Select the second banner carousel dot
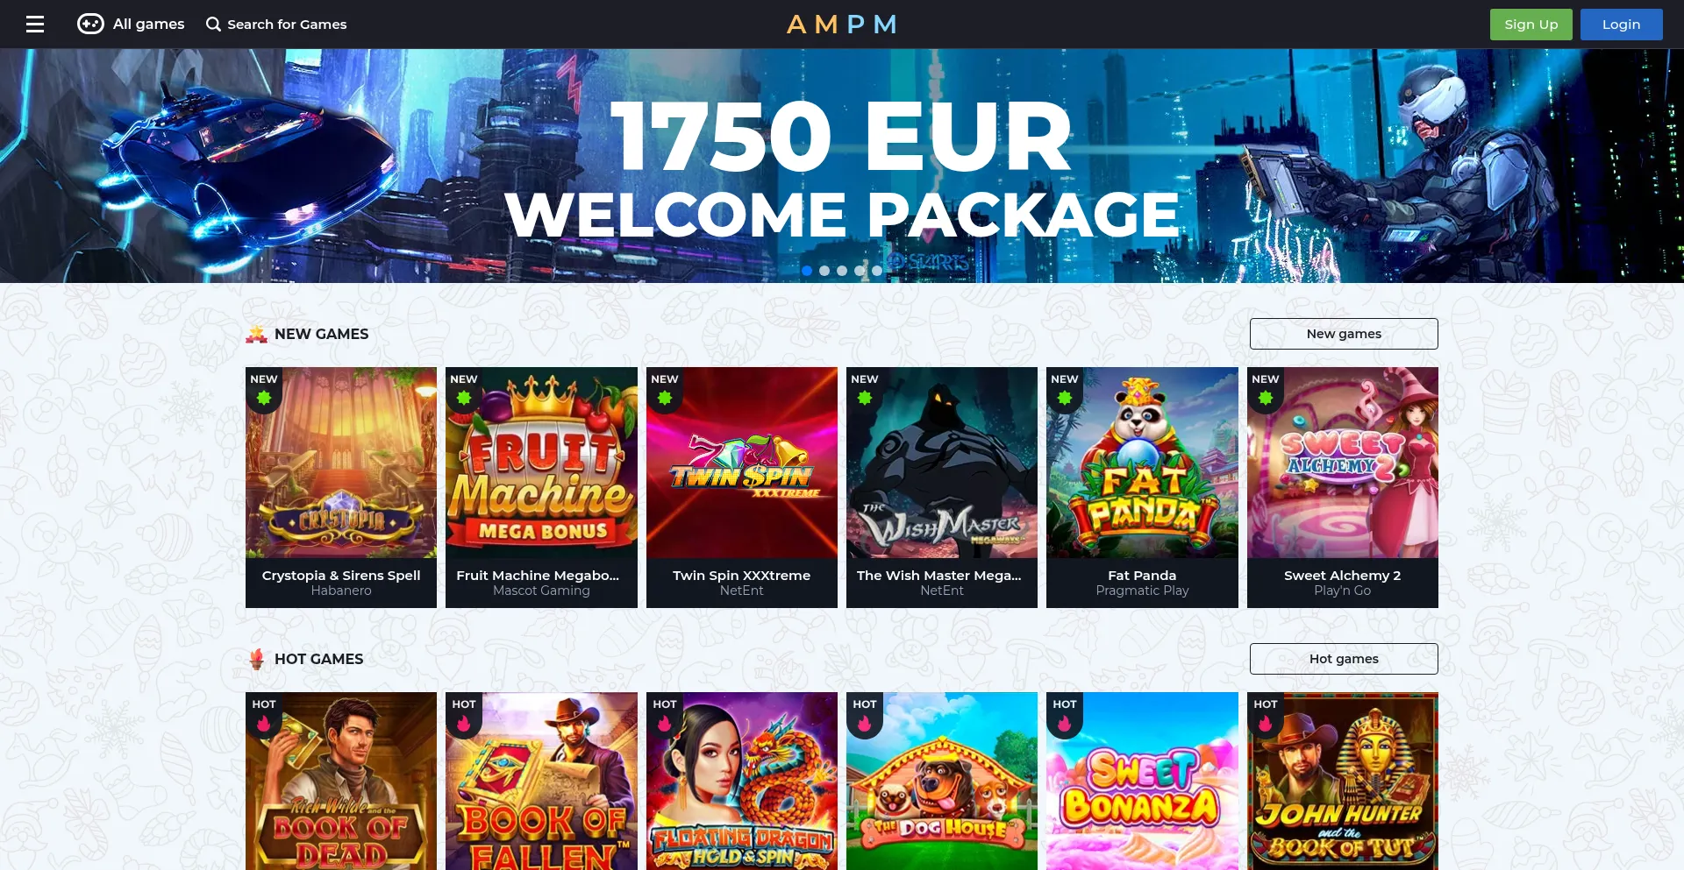The image size is (1684, 870). point(824,271)
